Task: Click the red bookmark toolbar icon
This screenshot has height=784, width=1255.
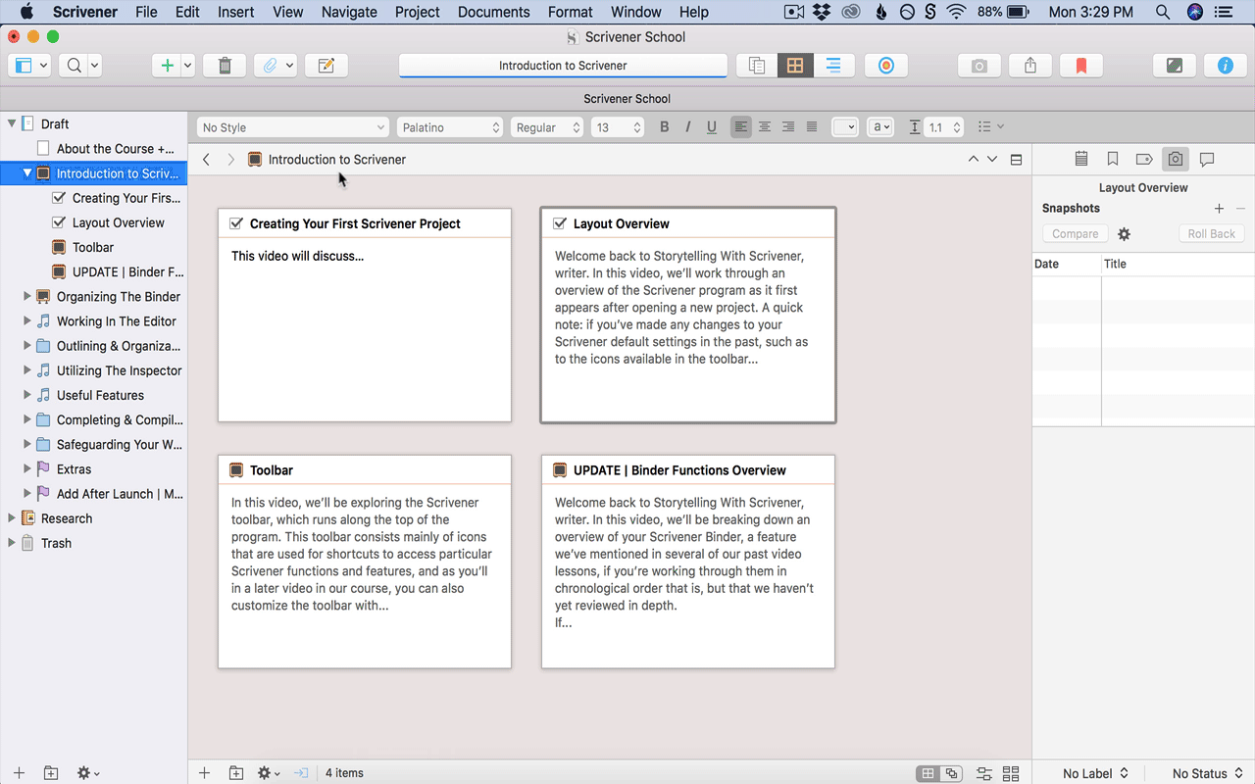Action: click(1081, 66)
